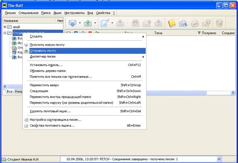The height and width of the screenshot is (163, 238).
Task: Open the Ящик menu
Action: tap(57, 13)
